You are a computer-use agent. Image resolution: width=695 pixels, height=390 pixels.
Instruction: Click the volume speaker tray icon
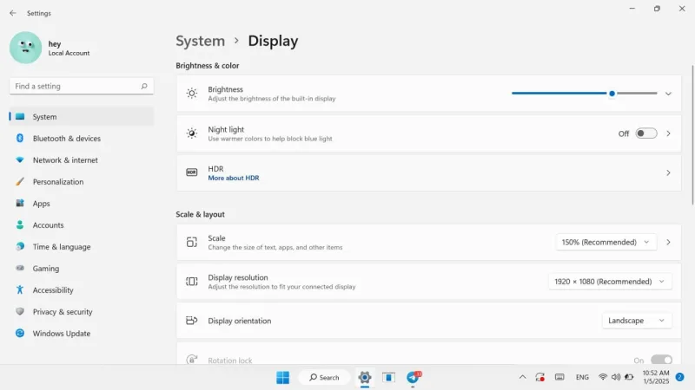click(616, 377)
